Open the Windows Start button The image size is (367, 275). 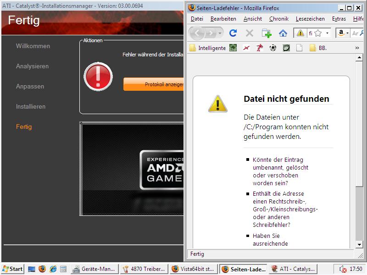[x=13, y=269]
